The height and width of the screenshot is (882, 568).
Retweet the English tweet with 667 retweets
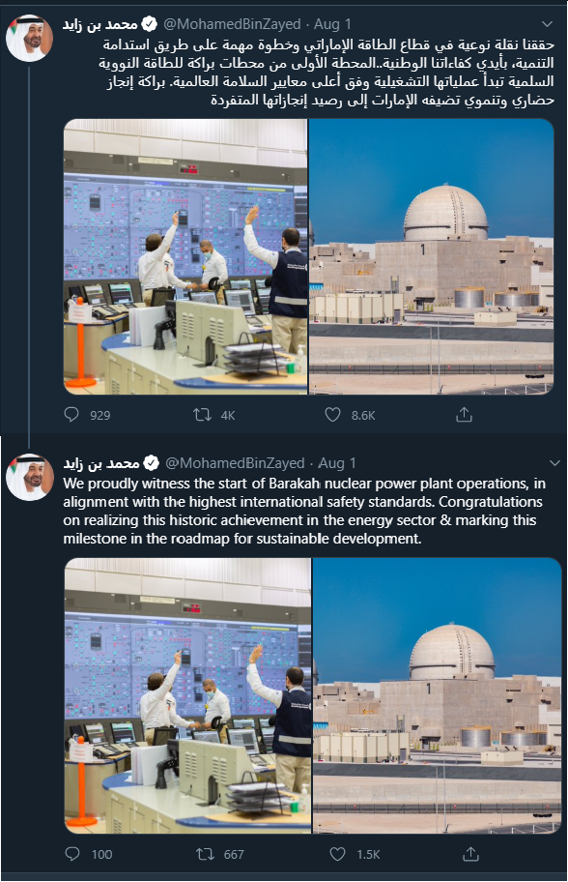205,855
